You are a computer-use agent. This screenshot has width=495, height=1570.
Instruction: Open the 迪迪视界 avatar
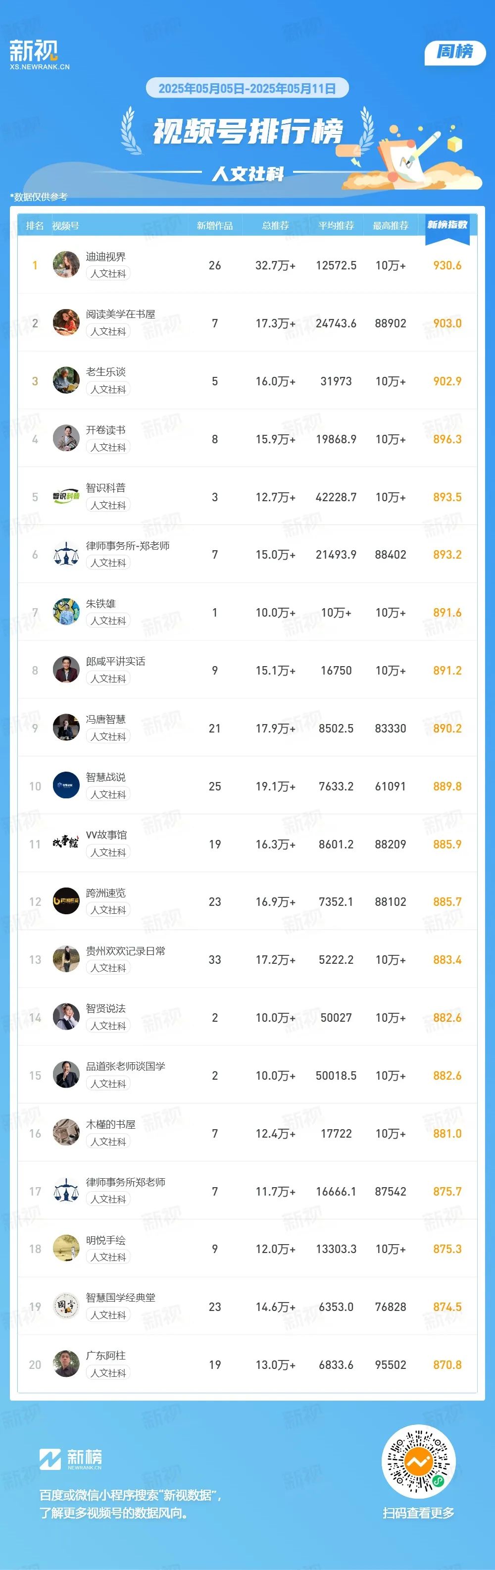pos(66,264)
